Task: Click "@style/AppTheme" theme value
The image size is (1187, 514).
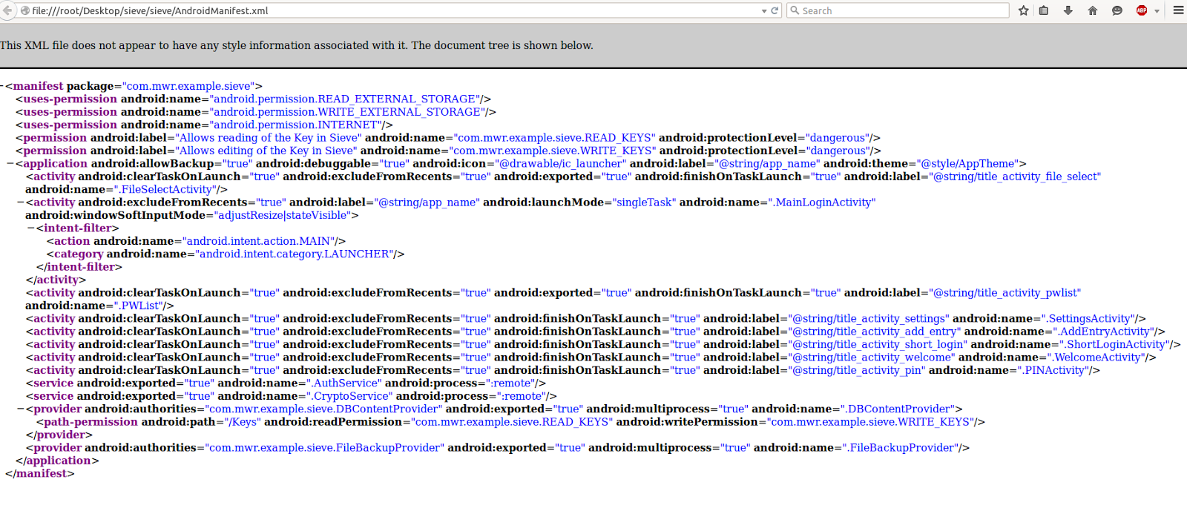Action: (x=967, y=163)
